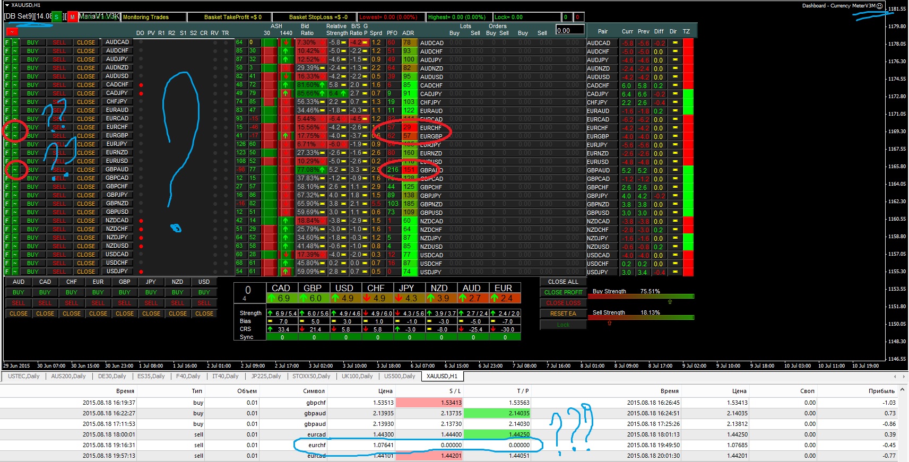Click the 0.00 lot size input field
Viewport: 909px width, 462px height.
tap(570, 30)
